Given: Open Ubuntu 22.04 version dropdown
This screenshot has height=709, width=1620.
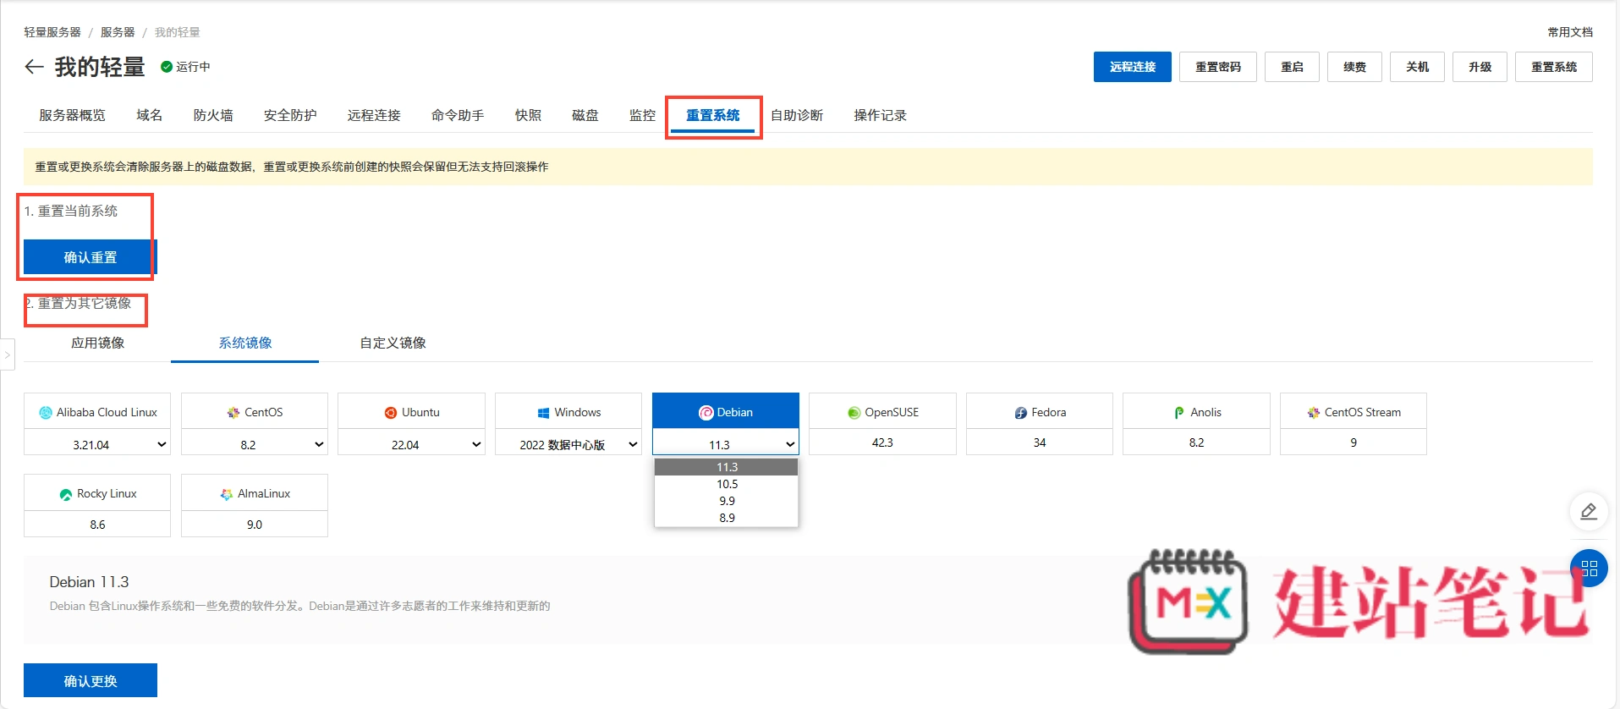Looking at the screenshot, I should coord(411,444).
